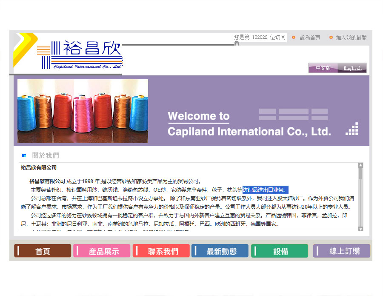
Task: Select the red 聯系我們 button
Action: [161, 251]
